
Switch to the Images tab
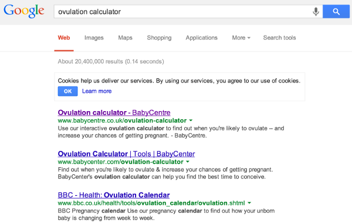click(x=94, y=38)
